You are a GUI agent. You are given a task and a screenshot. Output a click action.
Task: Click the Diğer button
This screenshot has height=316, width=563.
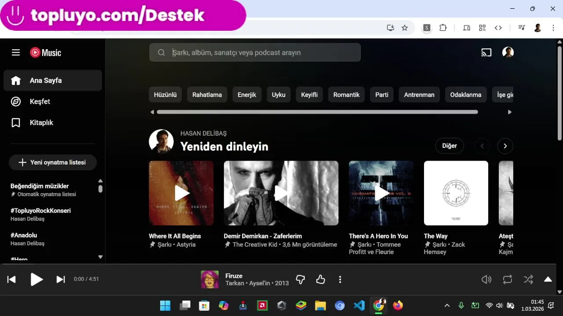point(450,146)
